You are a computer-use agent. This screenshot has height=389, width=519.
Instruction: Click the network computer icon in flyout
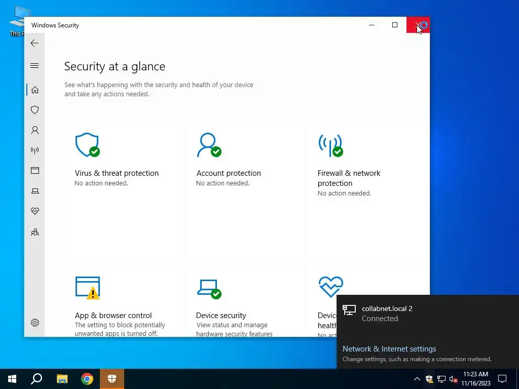349,310
